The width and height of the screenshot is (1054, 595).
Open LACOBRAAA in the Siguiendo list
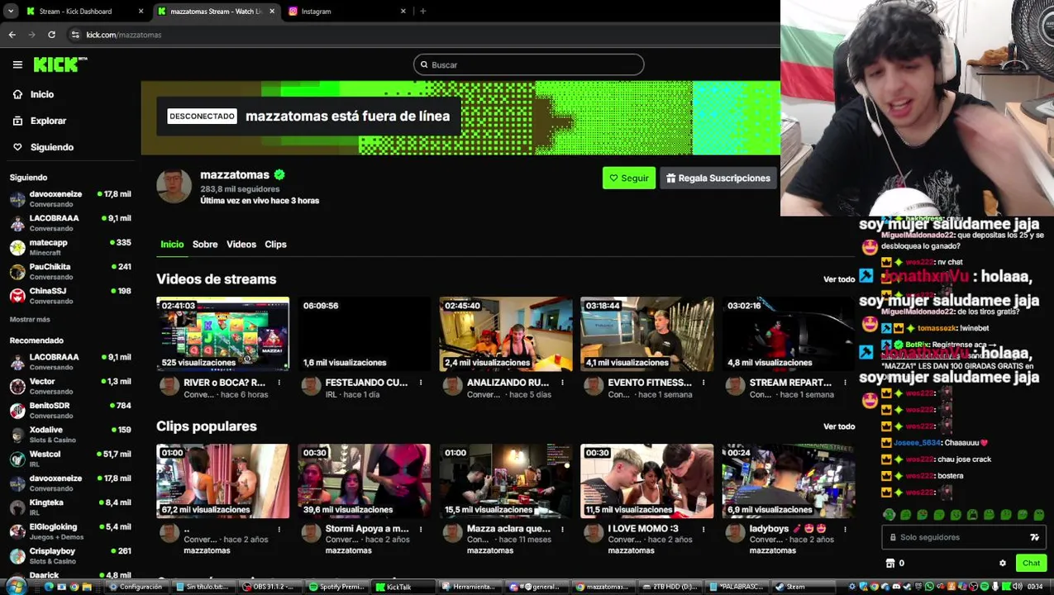point(70,223)
